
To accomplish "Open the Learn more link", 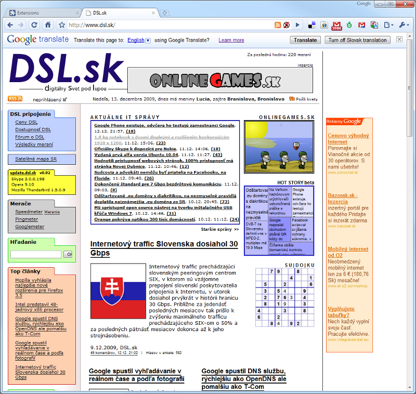I will coord(231,41).
